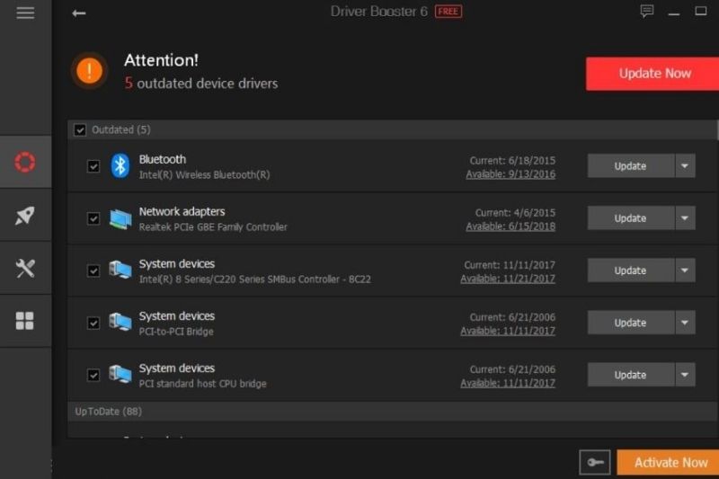Open PCI standard host bridge Available link

508,383
